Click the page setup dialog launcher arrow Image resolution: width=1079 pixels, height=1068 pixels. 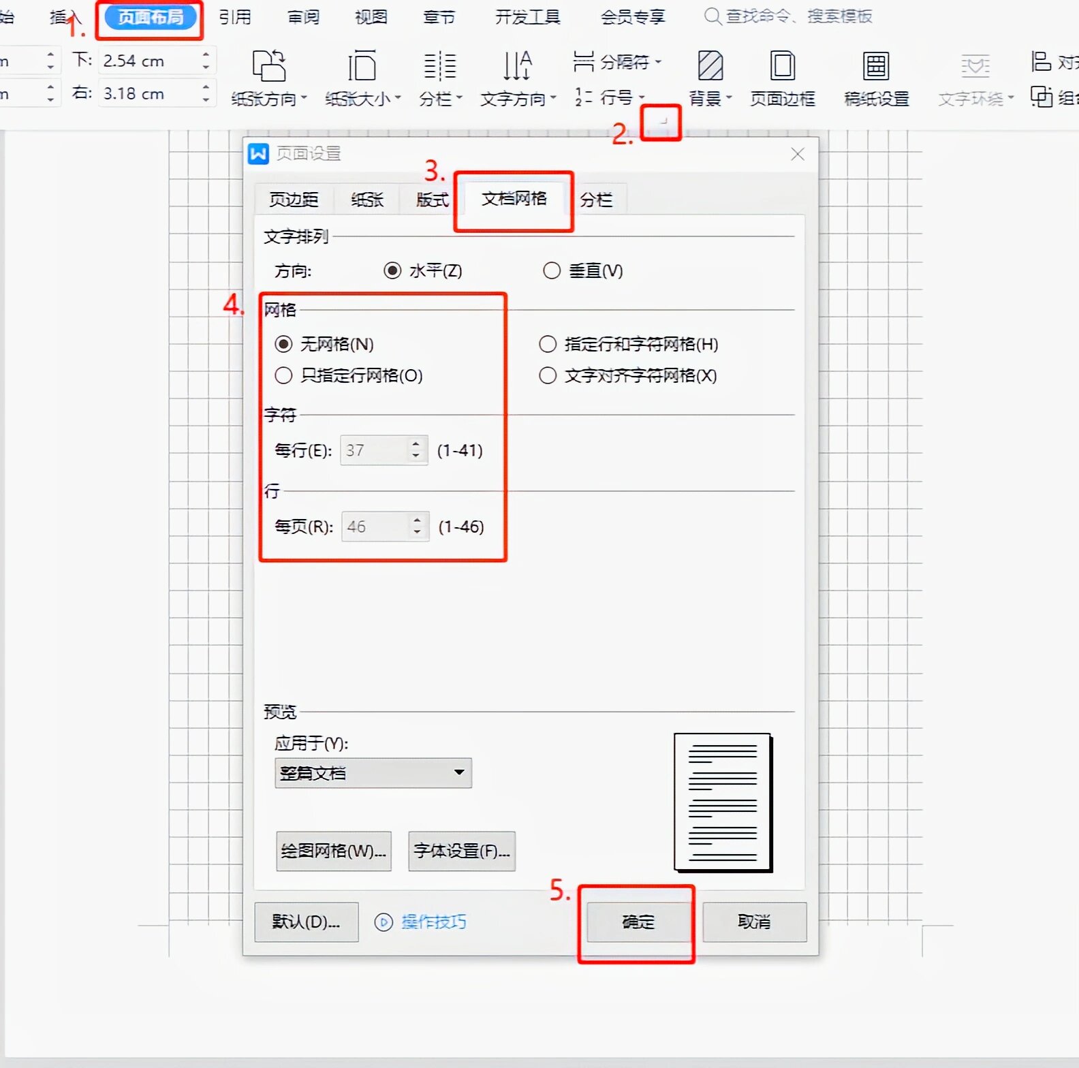[662, 122]
